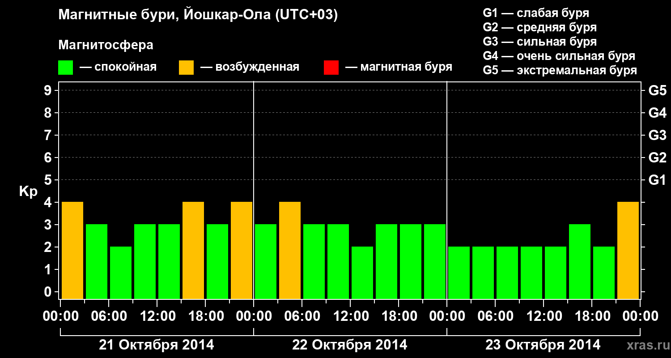Click the red 'магнитная буря' legend swatch

pyautogui.click(x=331, y=68)
